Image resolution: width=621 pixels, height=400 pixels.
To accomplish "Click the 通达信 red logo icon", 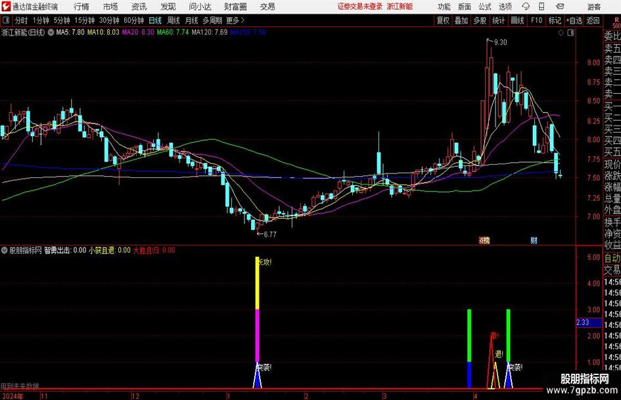I will tap(6, 7).
